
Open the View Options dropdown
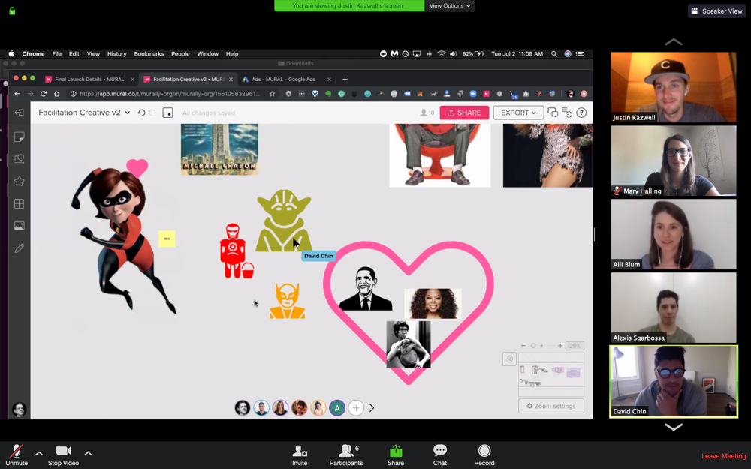(x=449, y=6)
